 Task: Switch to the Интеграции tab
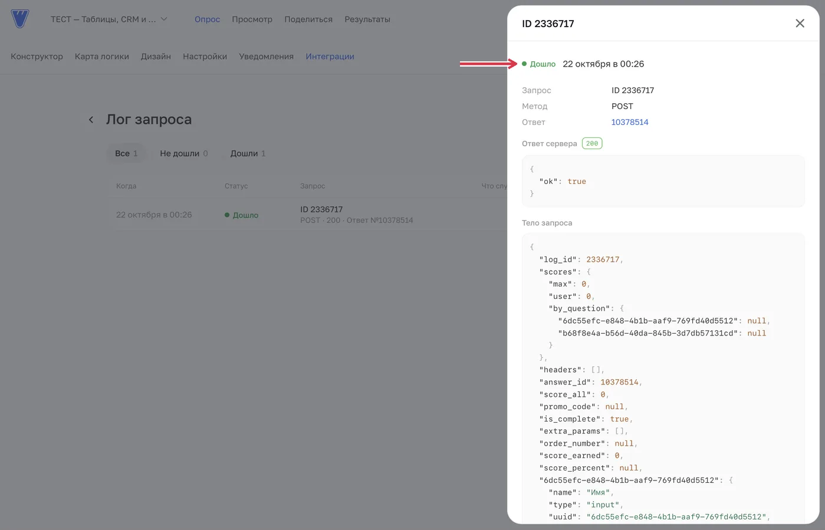click(x=330, y=57)
